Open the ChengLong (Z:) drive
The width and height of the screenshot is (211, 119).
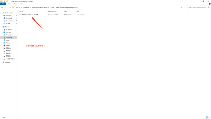pyautogui.click(x=10, y=59)
